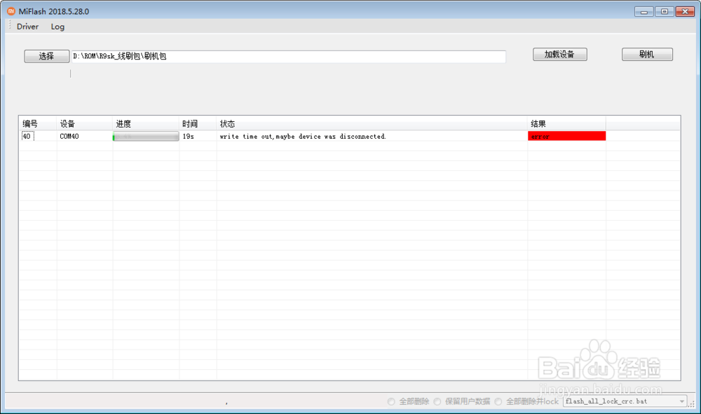Click the 时间 column header

click(x=198, y=124)
